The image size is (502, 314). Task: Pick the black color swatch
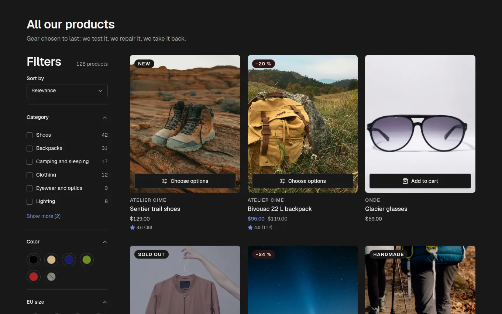coord(34,260)
